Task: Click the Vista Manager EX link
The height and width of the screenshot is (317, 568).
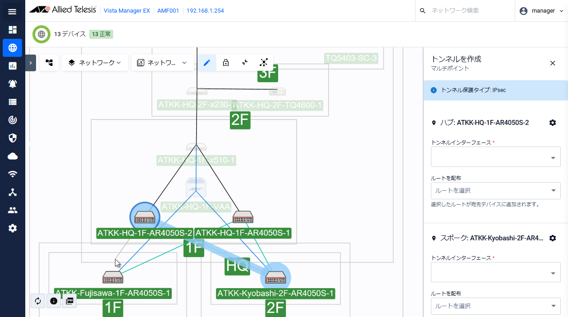Action: 127,11
